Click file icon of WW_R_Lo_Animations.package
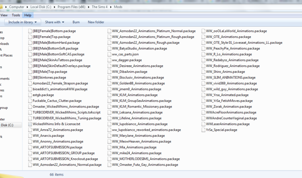 pyautogui.click(x=203, y=54)
